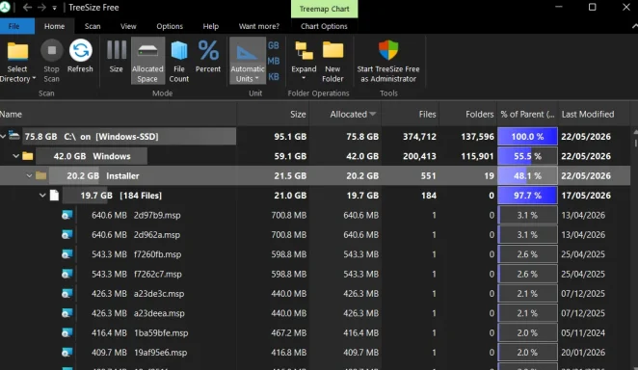Screen dimensions: 638x370
Task: Click the 55.5 % bar for Windows
Action: [527, 156]
